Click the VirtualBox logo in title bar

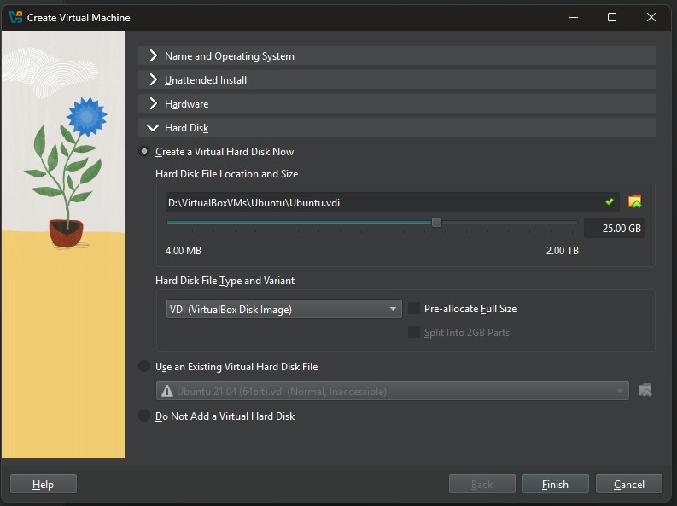[14, 17]
